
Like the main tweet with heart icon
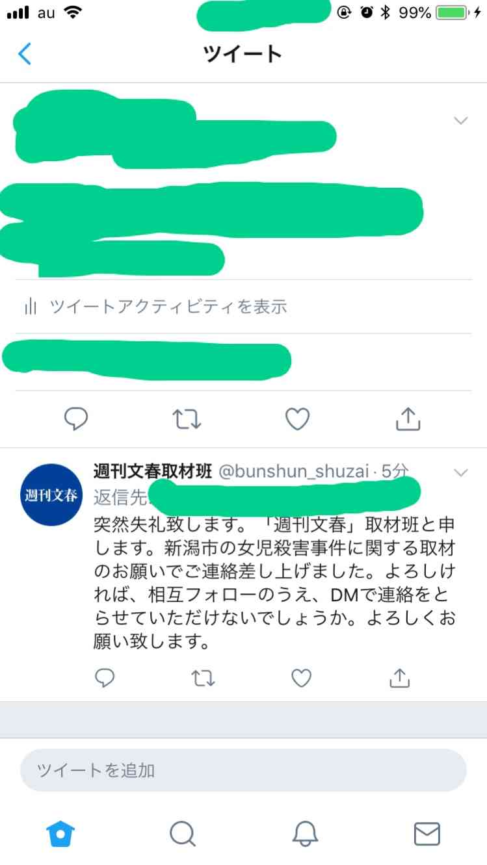298,419
